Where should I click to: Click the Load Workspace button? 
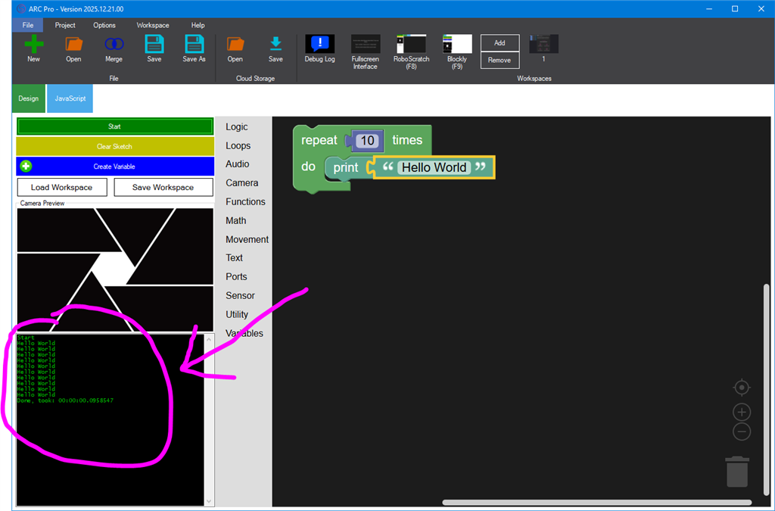click(61, 187)
